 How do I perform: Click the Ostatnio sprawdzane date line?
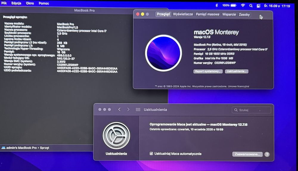(x=186, y=129)
